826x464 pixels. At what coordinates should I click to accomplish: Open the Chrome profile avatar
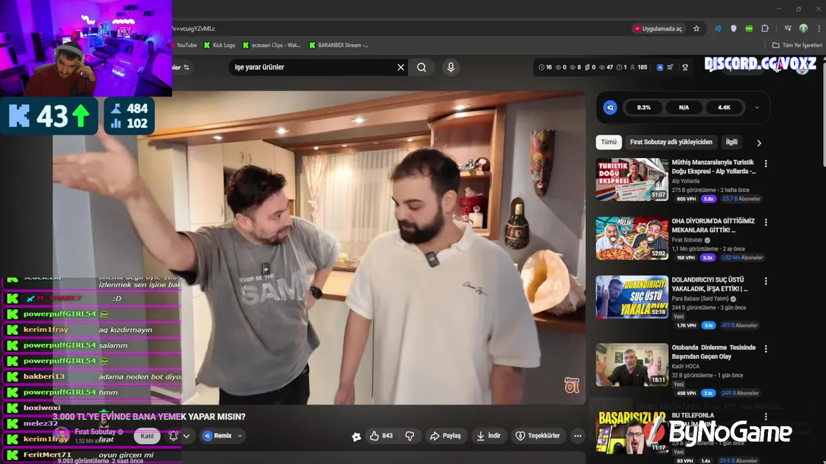[x=803, y=28]
